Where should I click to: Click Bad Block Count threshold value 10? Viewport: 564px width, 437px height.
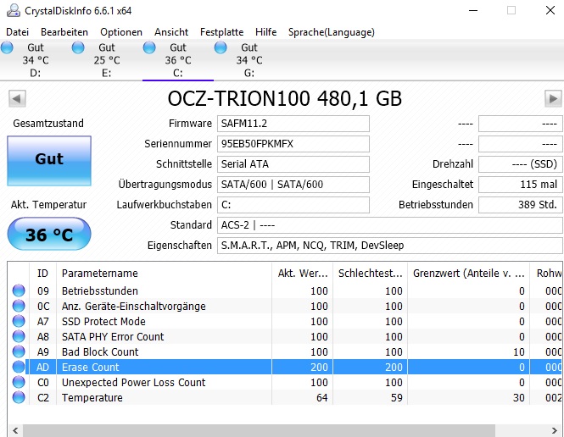518,351
